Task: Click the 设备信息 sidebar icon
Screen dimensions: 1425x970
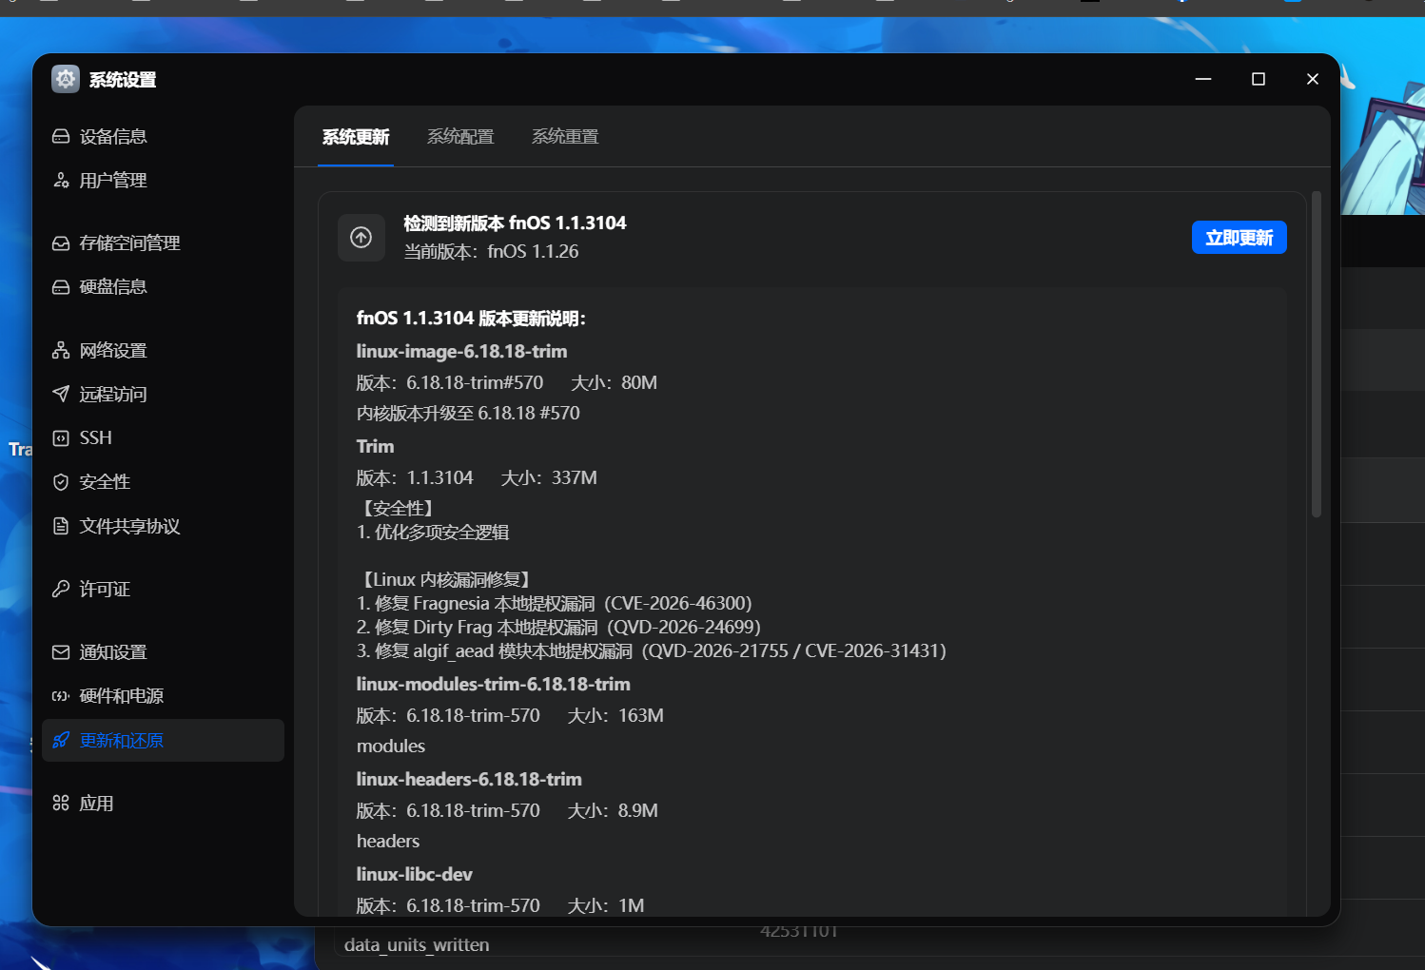Action: tap(61, 136)
